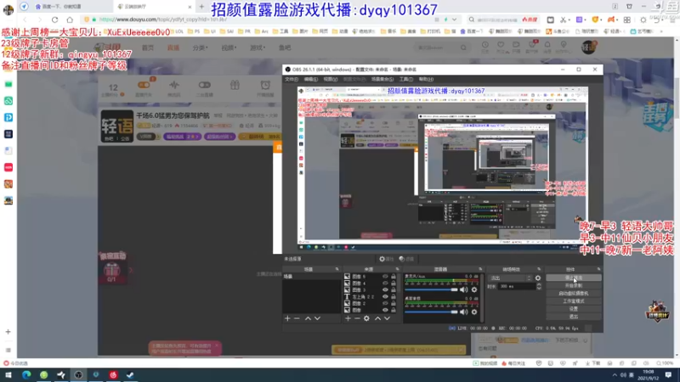This screenshot has width=680, height=382.
Task: Click 开始录制 button in OBS controls
Action: click(573, 286)
